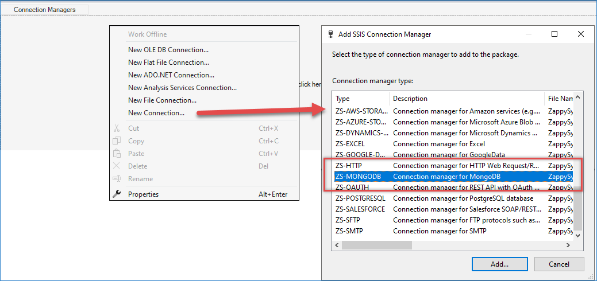Select the ZS-SALESFORCE connection type
The height and width of the screenshot is (281, 597).
(x=453, y=209)
